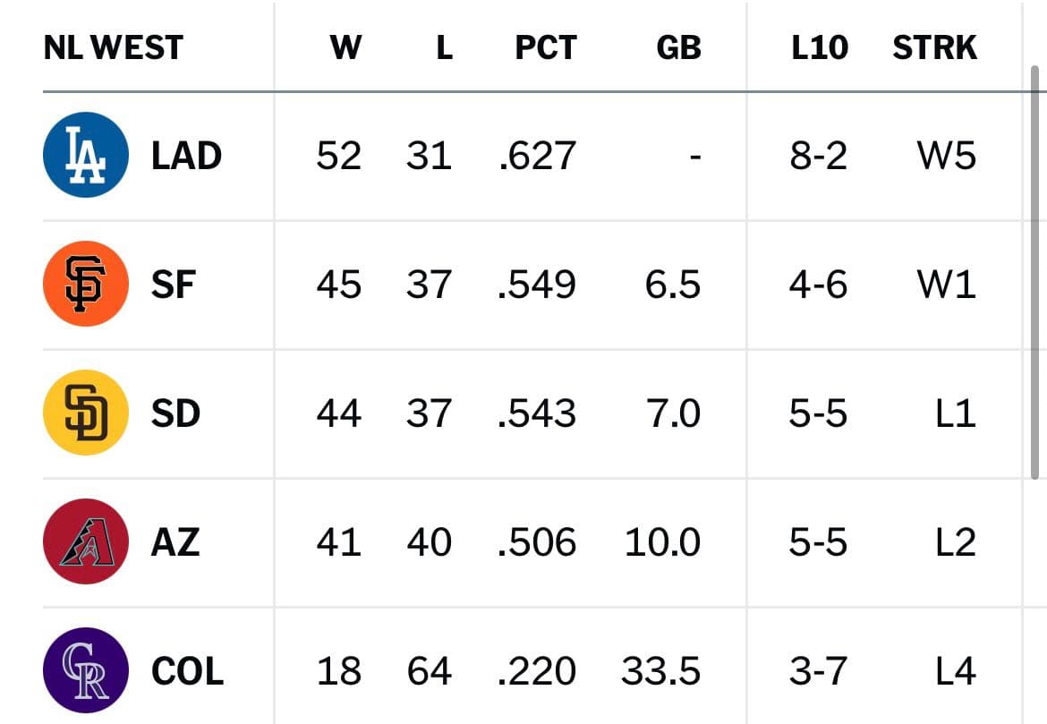Sort by the GB column header
Image resolution: width=1047 pixels, height=724 pixels.
click(678, 47)
